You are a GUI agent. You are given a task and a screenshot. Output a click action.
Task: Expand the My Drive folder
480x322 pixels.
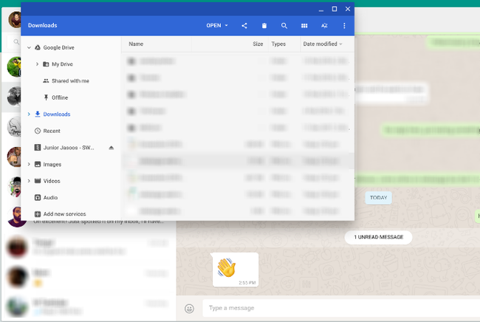point(38,64)
